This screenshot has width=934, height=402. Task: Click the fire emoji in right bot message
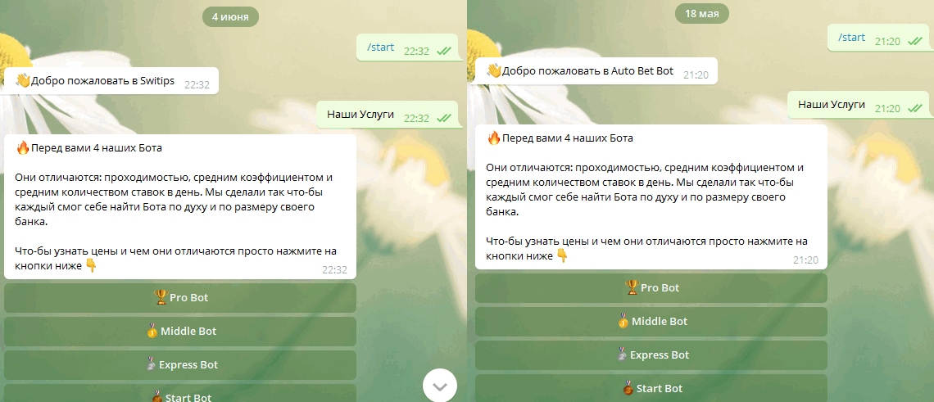[494, 138]
